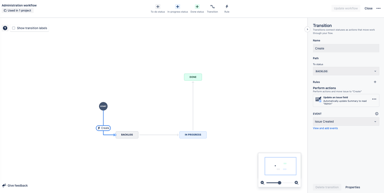
Task: Add a Rule with lightning icon
Action: pyautogui.click(x=227, y=8)
